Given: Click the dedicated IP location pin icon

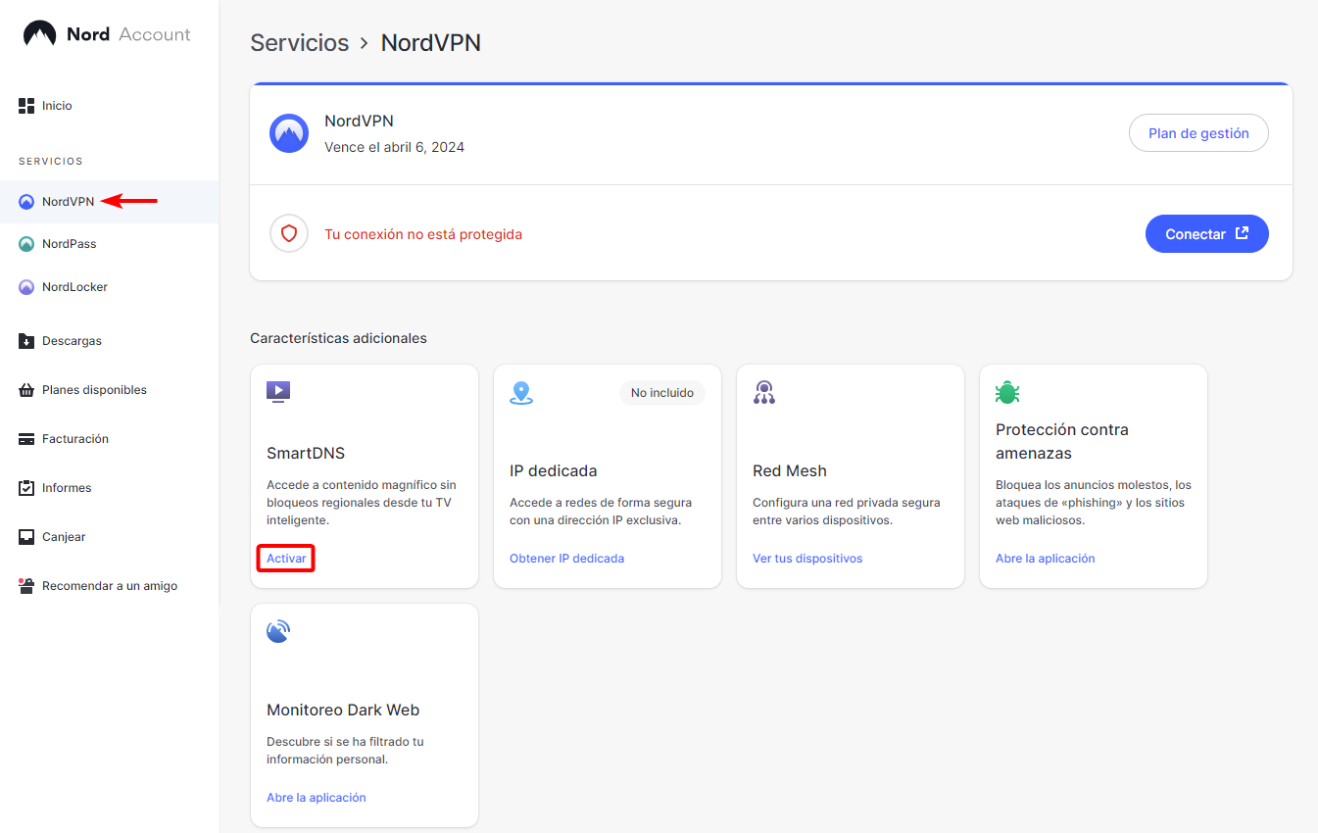Looking at the screenshot, I should point(521,393).
